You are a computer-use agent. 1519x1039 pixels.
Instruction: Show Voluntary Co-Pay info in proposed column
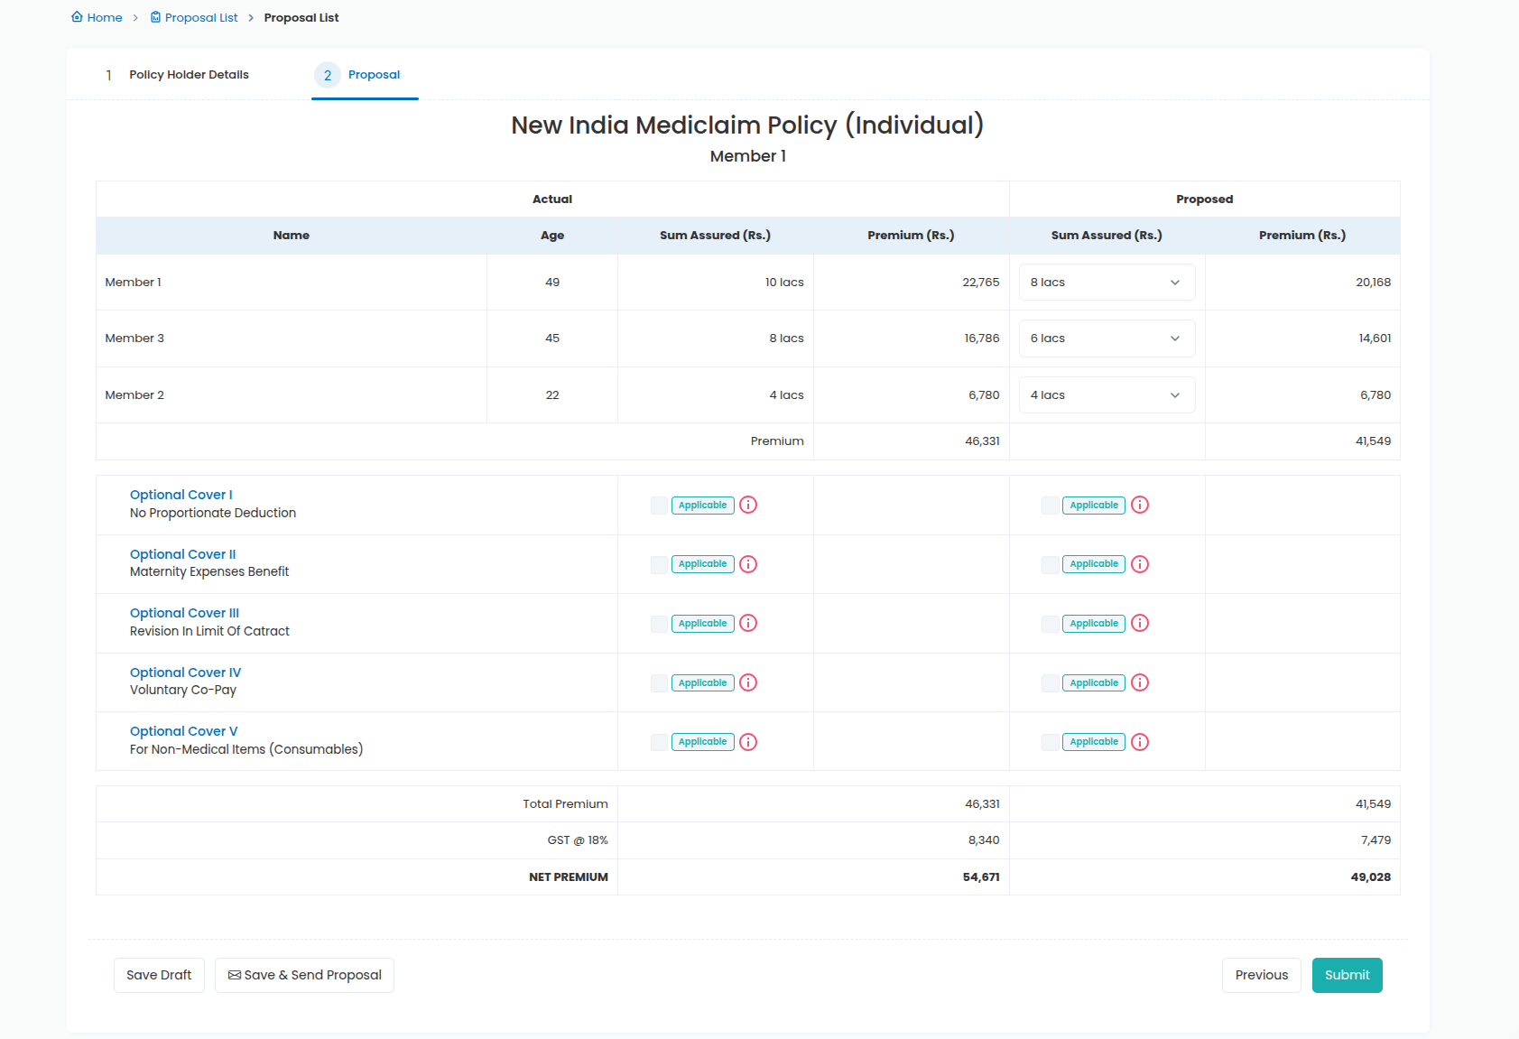1140,682
